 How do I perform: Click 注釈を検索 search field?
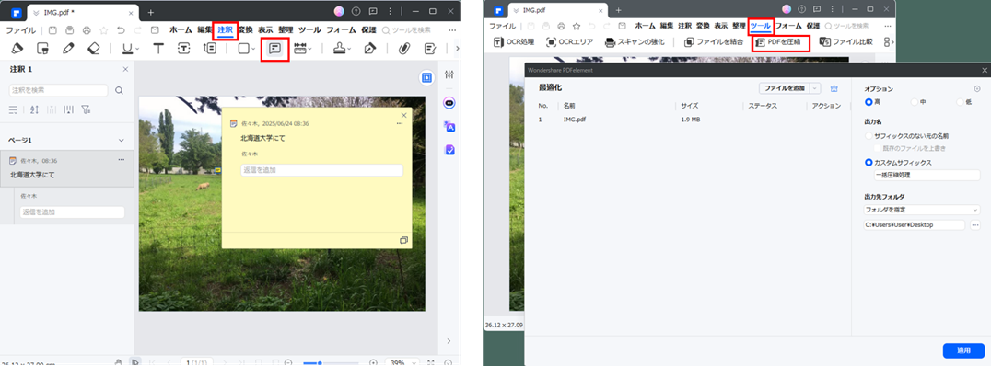(58, 90)
